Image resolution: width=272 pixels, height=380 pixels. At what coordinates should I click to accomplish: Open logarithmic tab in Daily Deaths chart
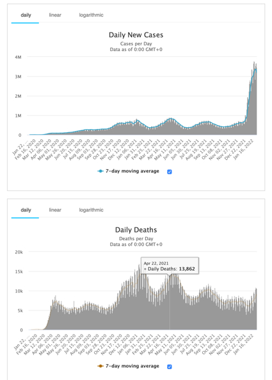click(x=91, y=210)
